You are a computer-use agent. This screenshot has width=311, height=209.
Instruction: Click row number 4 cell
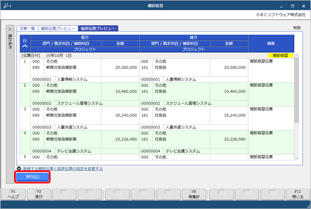[x=25, y=142]
